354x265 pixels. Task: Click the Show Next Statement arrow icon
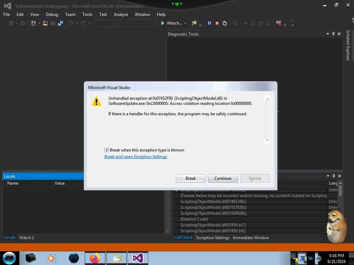(x=245, y=23)
